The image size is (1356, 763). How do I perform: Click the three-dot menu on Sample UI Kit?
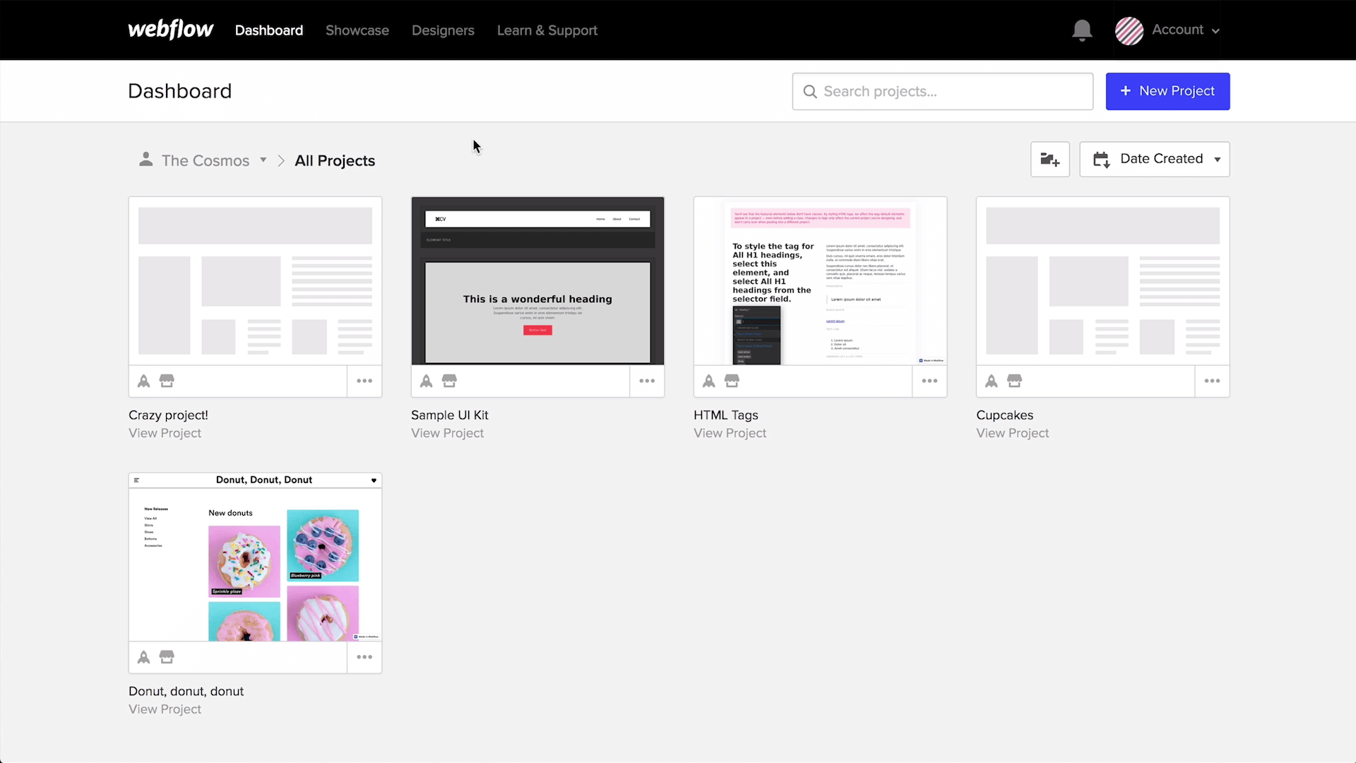646,380
